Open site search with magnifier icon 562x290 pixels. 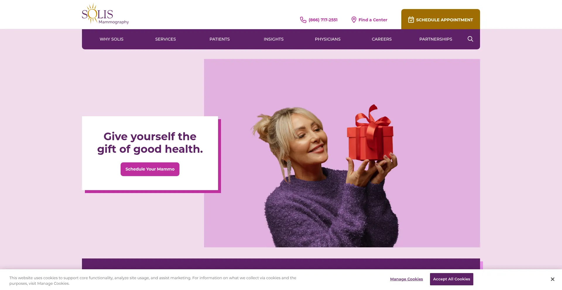470,39
